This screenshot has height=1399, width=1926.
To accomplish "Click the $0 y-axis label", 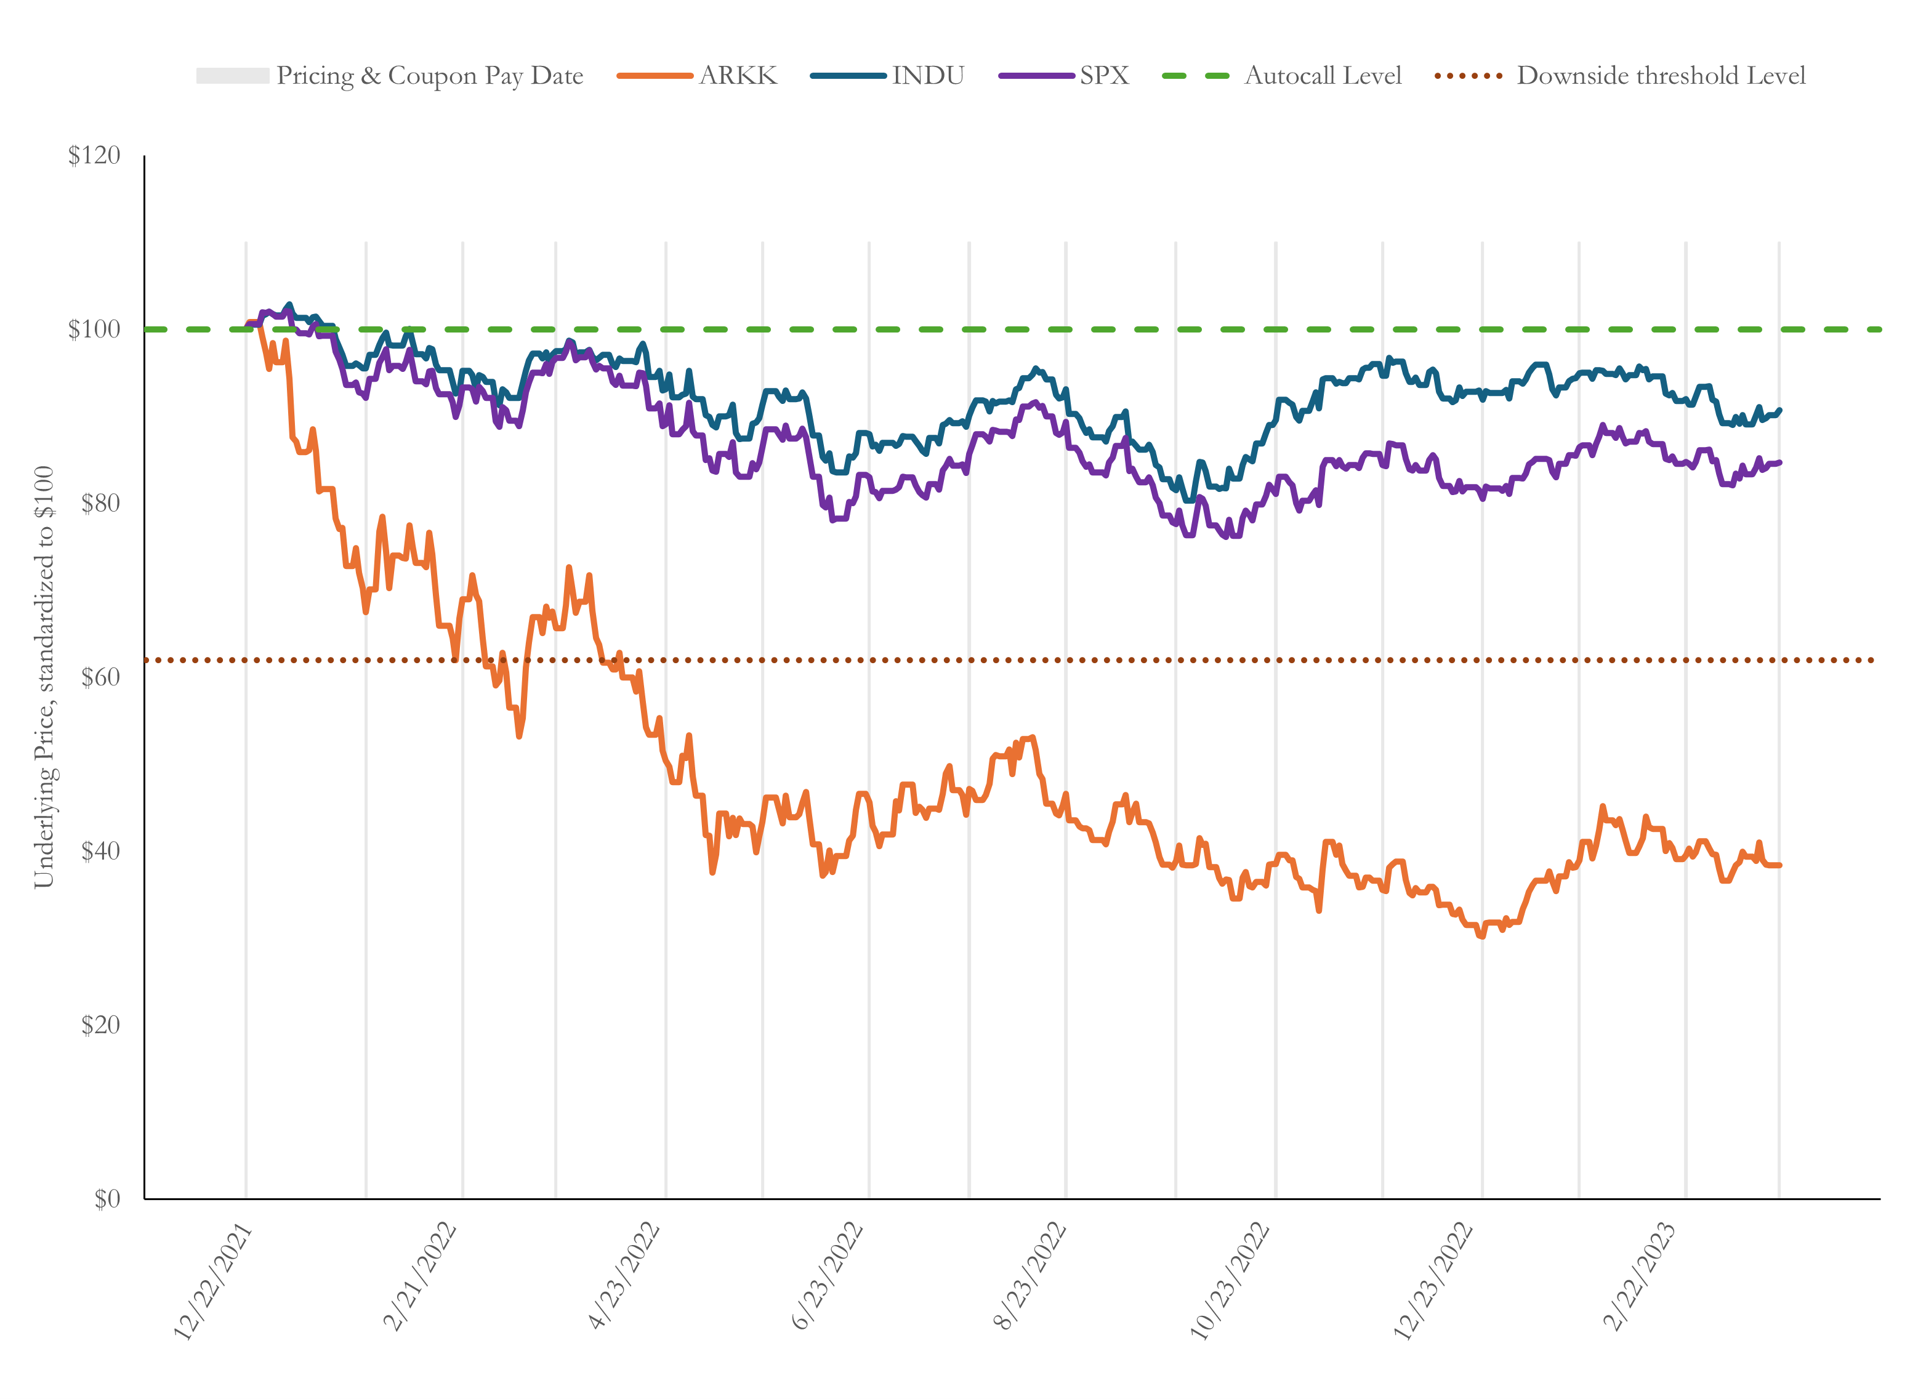I will 107,1198.
